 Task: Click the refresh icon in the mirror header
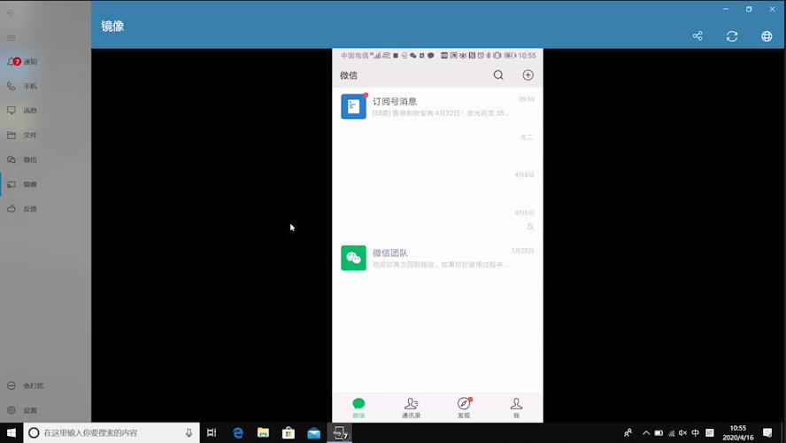732,36
